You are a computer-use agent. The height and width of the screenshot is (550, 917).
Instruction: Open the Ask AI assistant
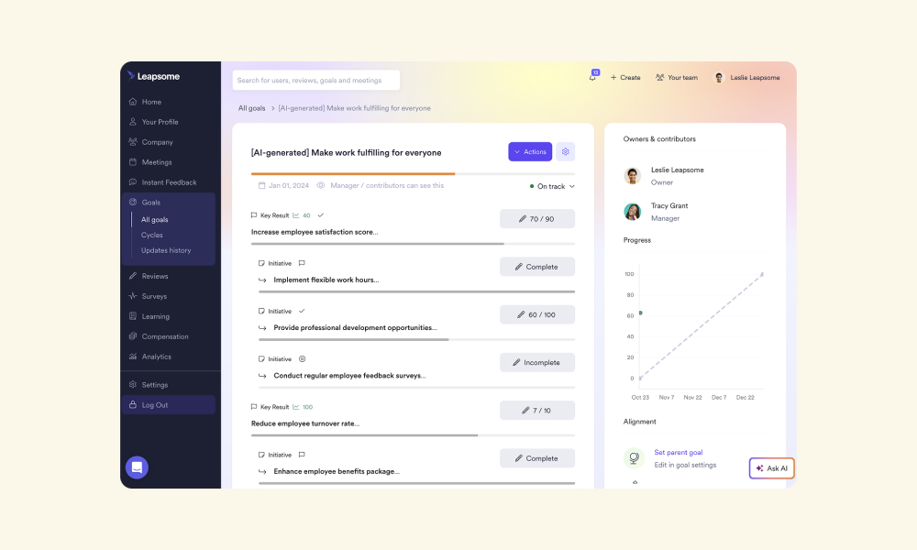771,468
